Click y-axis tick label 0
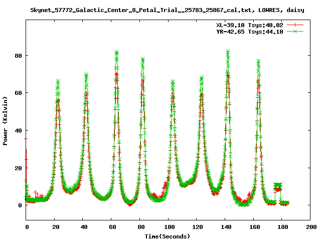Image resolution: width=321 pixels, height=241 pixels. point(20,205)
